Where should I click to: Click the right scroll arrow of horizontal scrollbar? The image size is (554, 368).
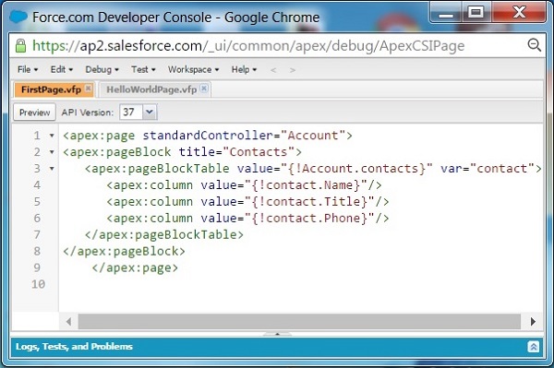pos(533,322)
